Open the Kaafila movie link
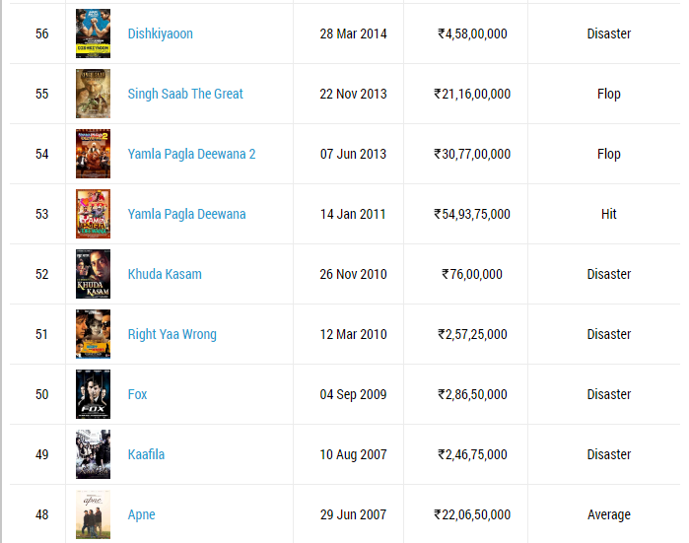Viewport: 689px width, 543px height. click(146, 454)
